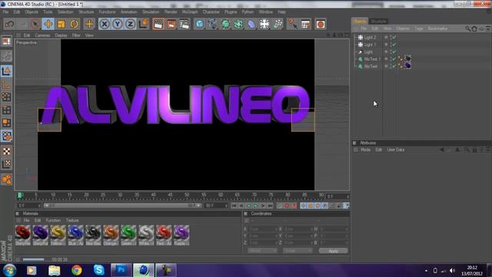492x277 pixels.
Task: Open Render Settings clapperboard icon
Action: [184, 24]
